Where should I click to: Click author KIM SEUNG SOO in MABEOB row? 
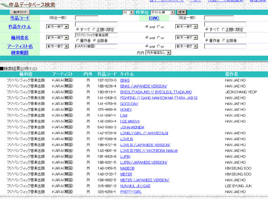[x=238, y=169]
